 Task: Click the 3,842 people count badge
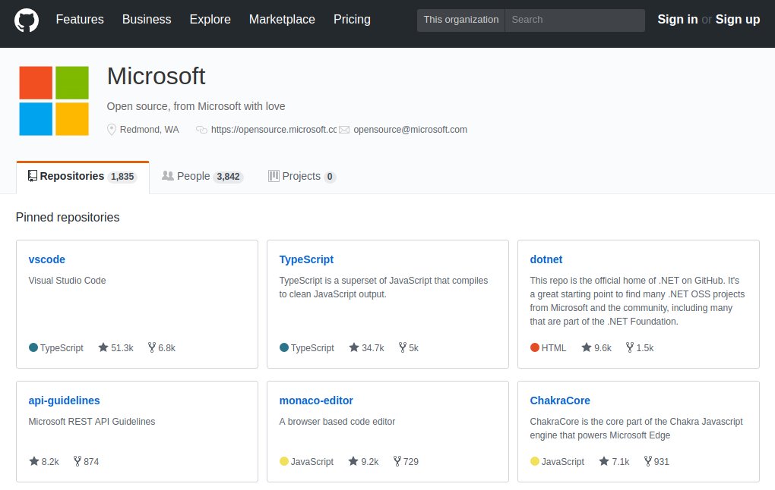(x=228, y=177)
